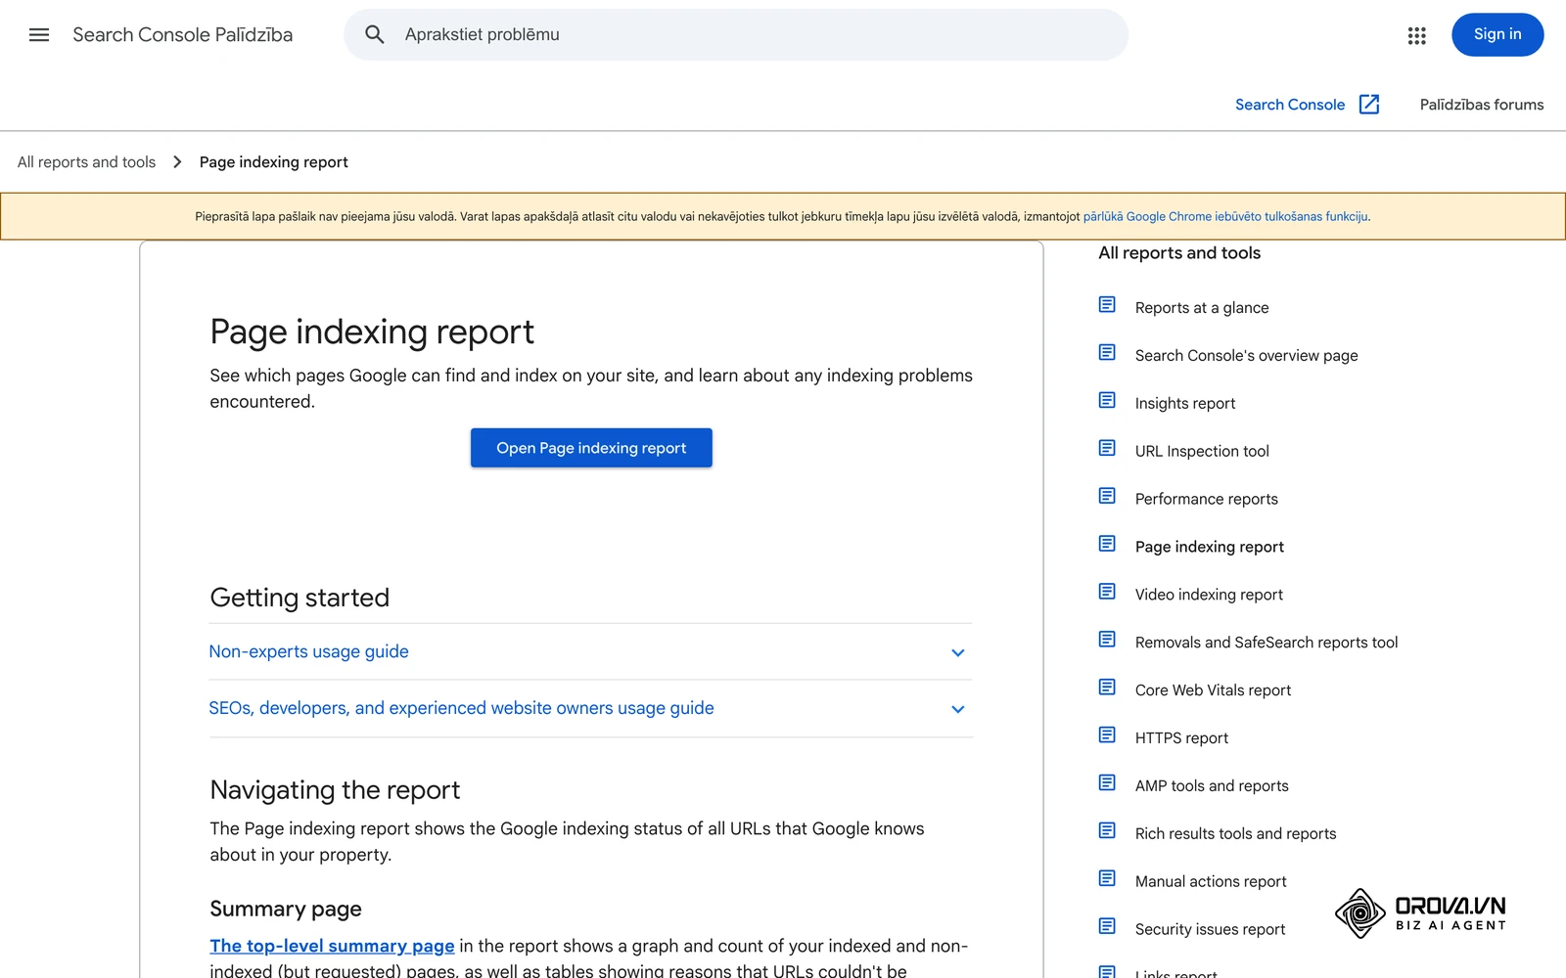This screenshot has width=1566, height=978.
Task: Open the Google apps grid
Action: 1416,35
